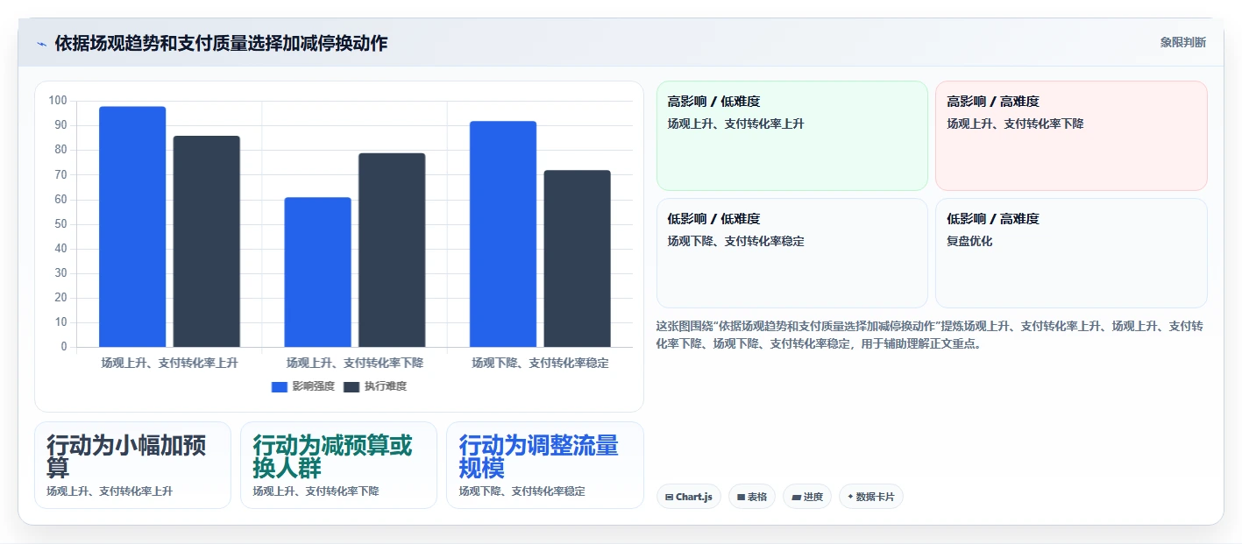
Task: Click the x-axis label 场观上升、支付转化率上升
Action: tap(169, 363)
